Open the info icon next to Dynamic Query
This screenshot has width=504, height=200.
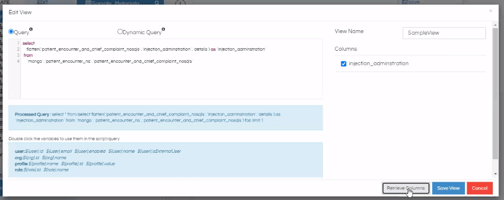163,29
